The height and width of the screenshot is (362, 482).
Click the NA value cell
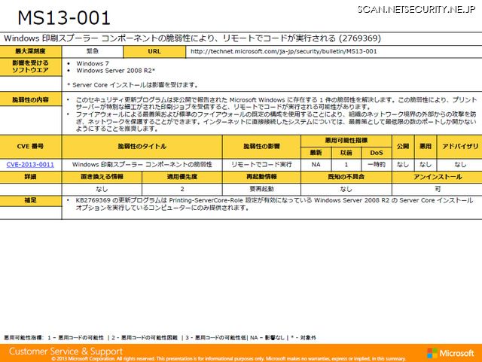pos(316,165)
